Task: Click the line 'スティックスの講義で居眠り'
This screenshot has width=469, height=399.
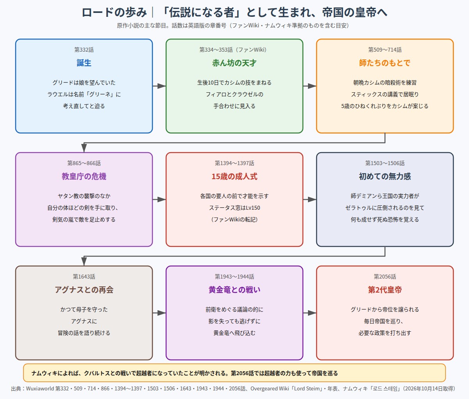Action: (385, 94)
